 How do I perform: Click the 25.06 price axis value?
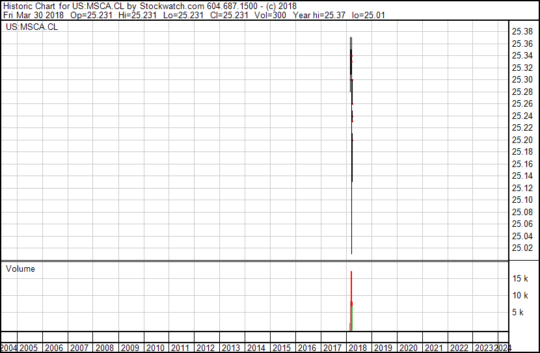pyautogui.click(x=522, y=224)
